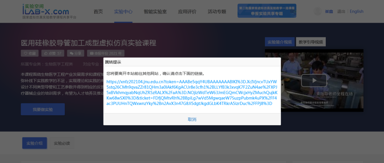Click the course title 医用硅橡胶导管加工成型虚拟仿真实验课程

point(89,43)
